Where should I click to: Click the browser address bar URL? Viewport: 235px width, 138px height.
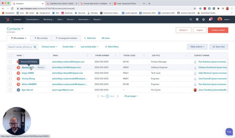(47, 8)
